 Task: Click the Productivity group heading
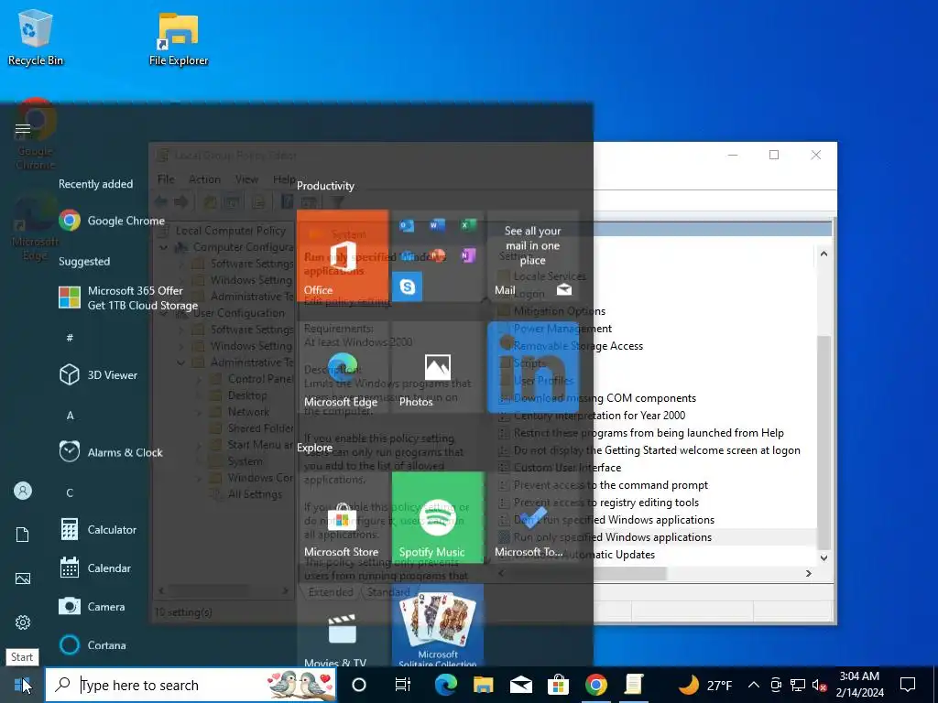[325, 186]
